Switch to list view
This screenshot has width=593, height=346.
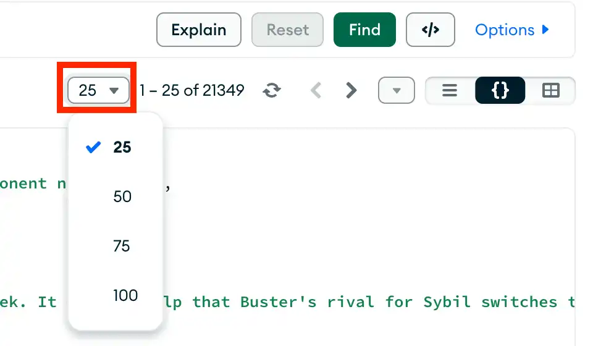pos(450,91)
